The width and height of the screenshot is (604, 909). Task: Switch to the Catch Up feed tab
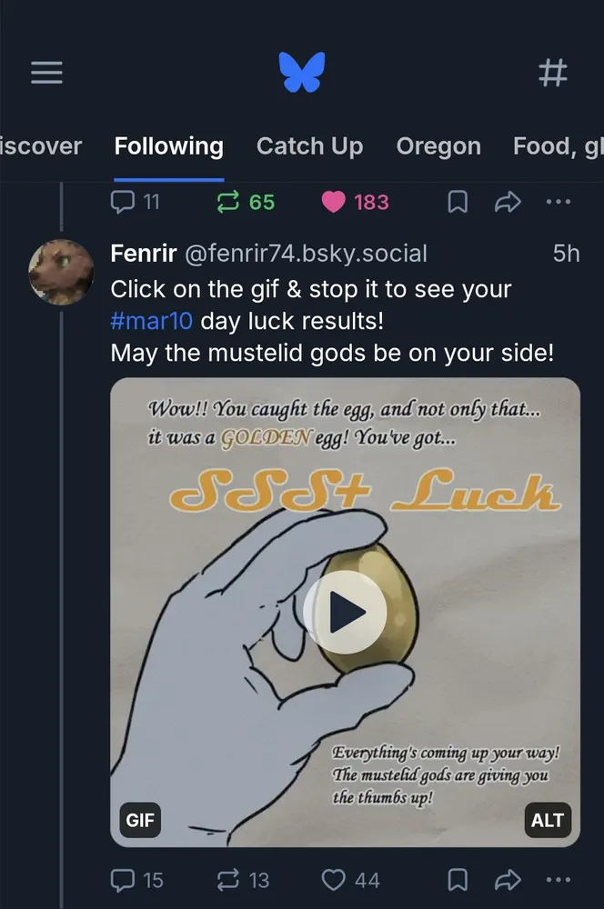pyautogui.click(x=309, y=146)
